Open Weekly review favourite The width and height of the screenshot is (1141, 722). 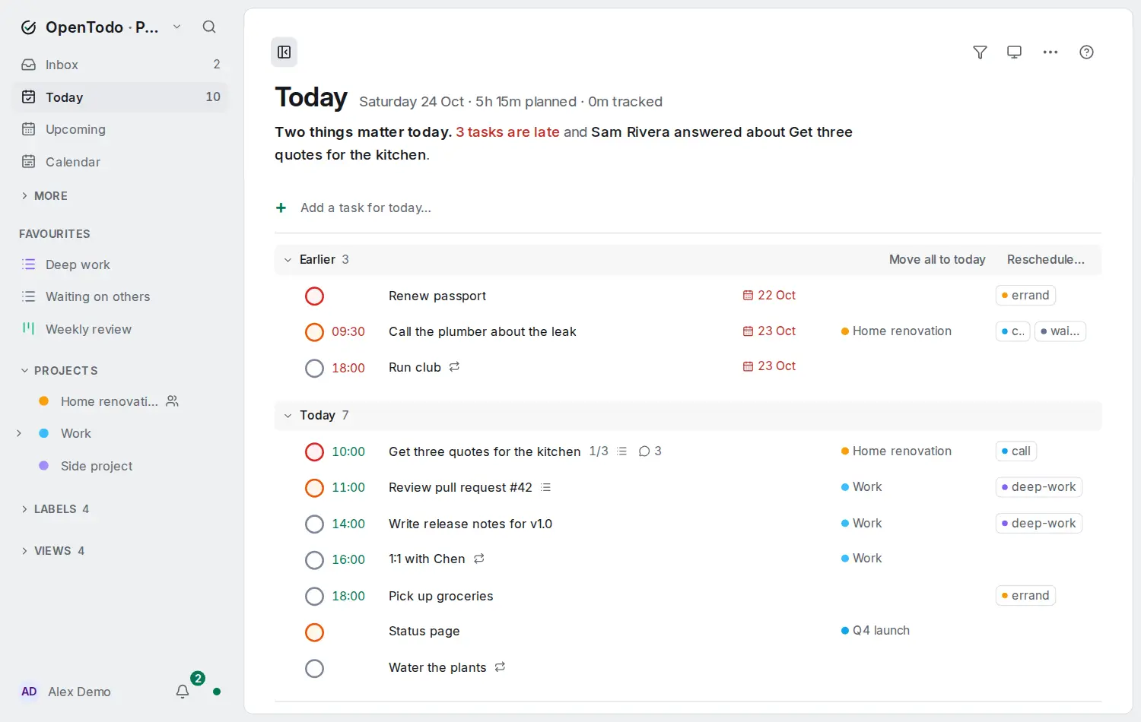coord(120,329)
